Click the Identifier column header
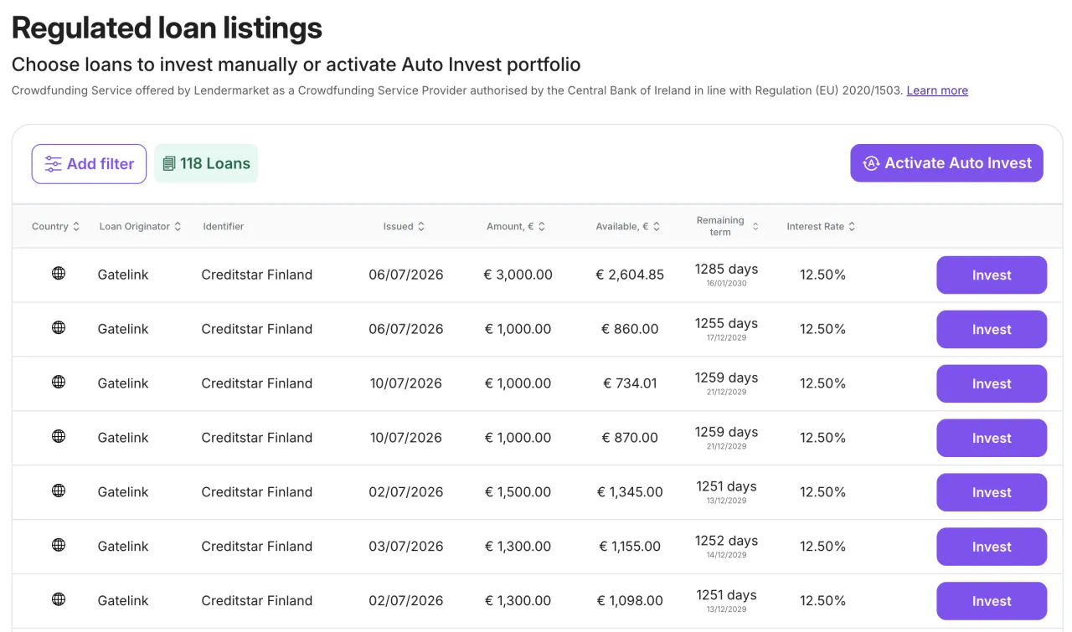 point(224,227)
